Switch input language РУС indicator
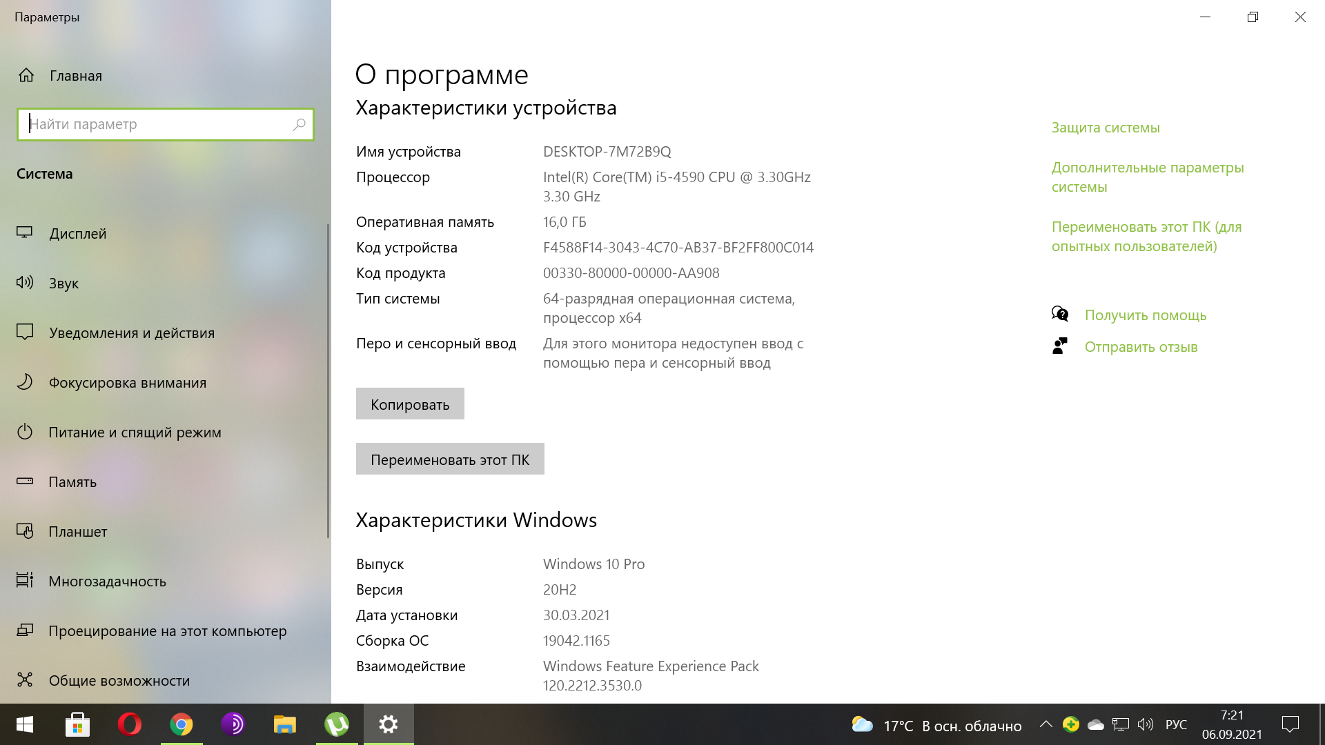The height and width of the screenshot is (745, 1325). pyautogui.click(x=1176, y=725)
